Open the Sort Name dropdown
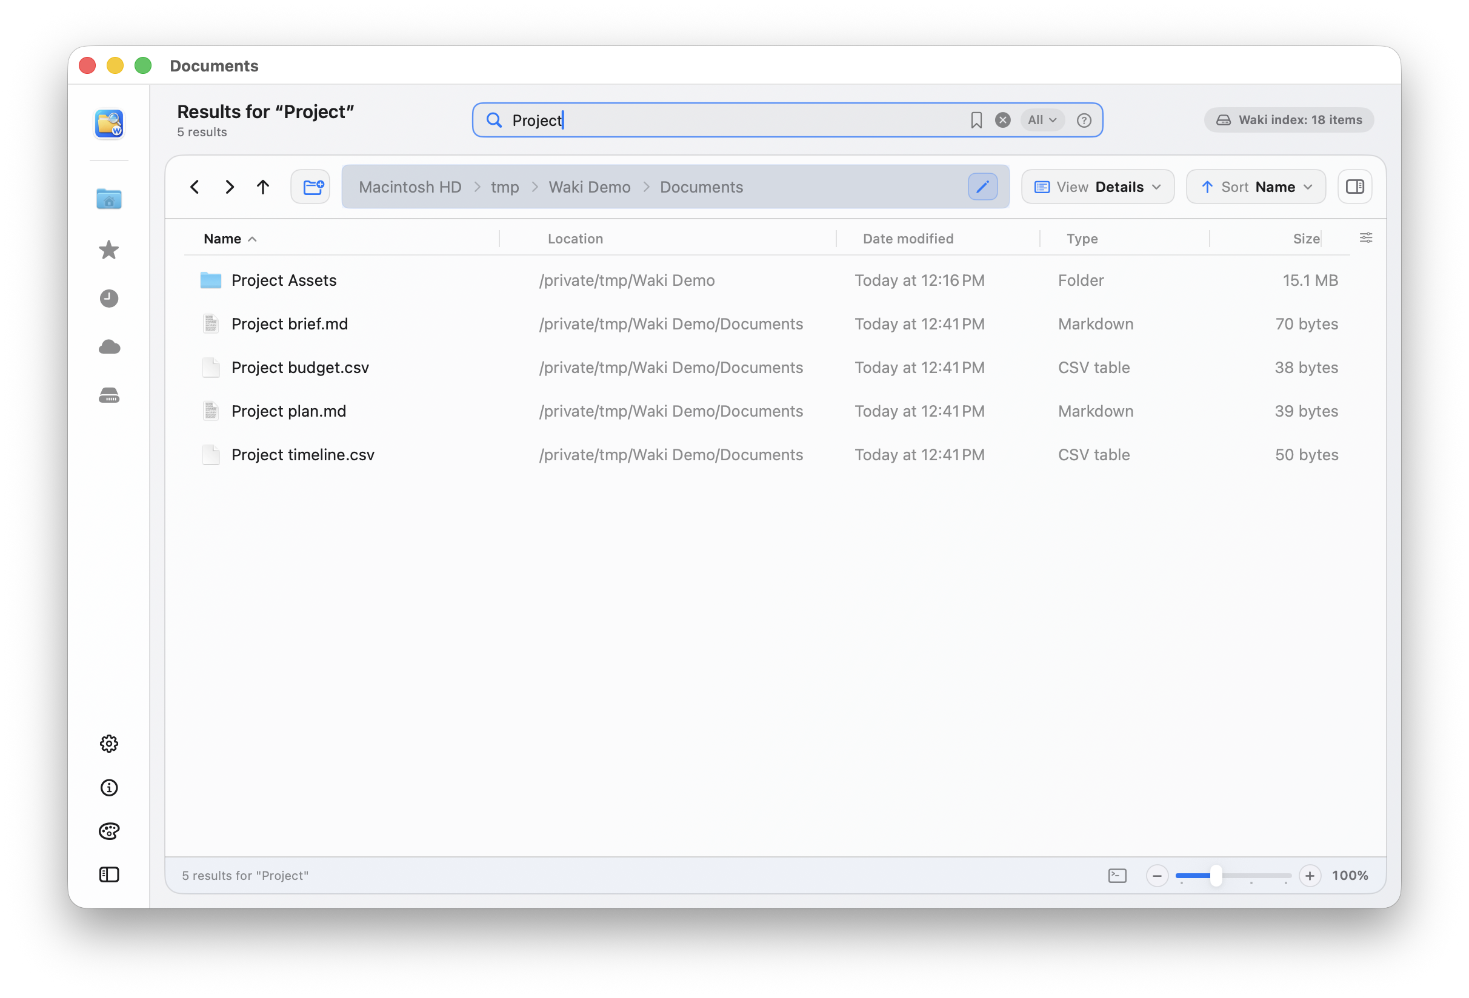Viewport: 1469px width, 998px height. [1256, 187]
